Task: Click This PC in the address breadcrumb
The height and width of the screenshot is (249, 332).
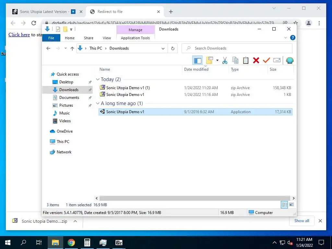Action: coord(96,48)
